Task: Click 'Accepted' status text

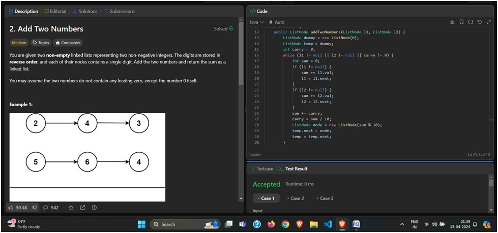Action: tap(266, 184)
